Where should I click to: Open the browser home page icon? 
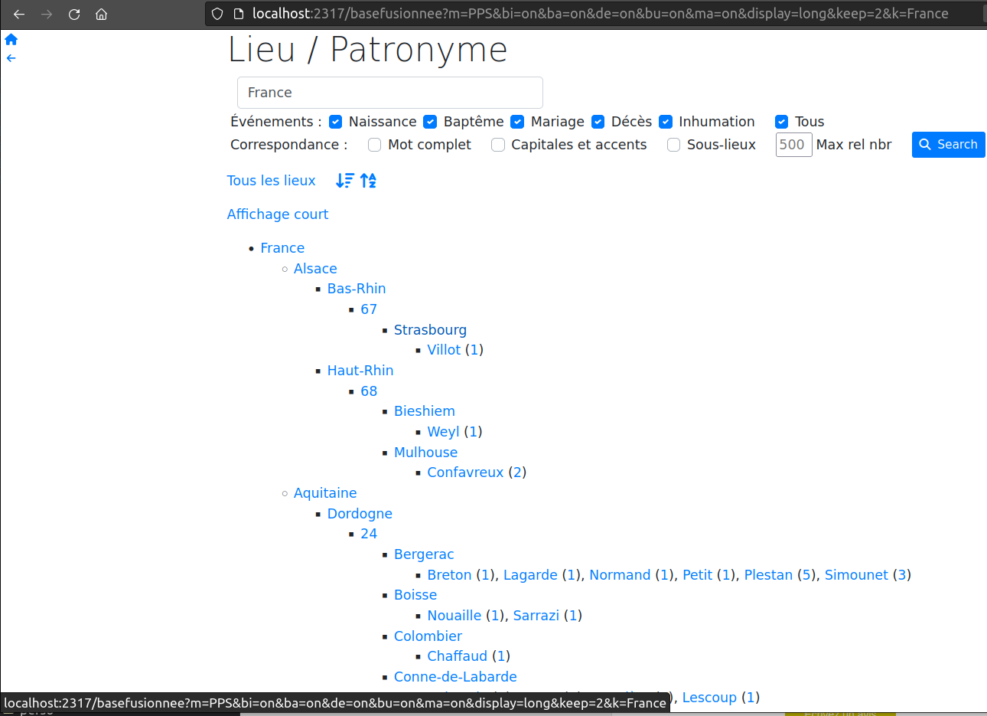click(x=101, y=14)
